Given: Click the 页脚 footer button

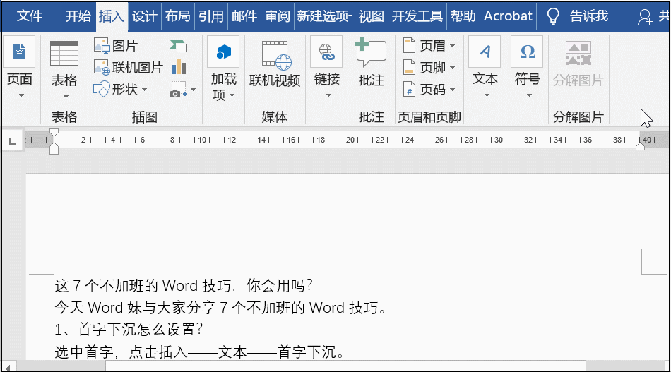Looking at the screenshot, I should (424, 68).
